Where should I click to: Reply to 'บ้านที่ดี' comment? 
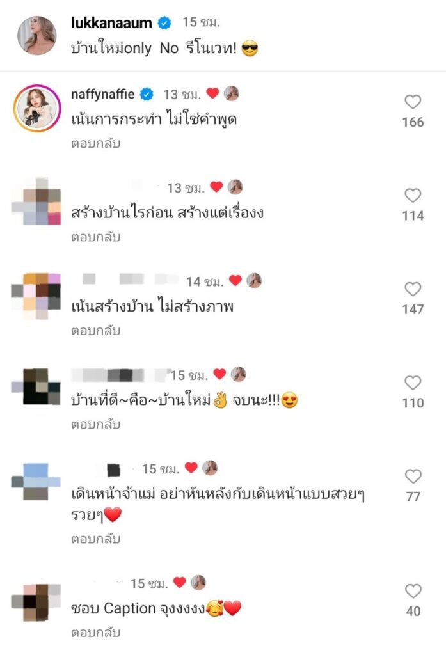click(x=96, y=424)
